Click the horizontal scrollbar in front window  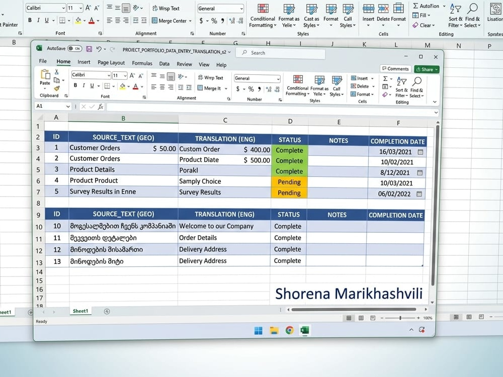(354, 310)
